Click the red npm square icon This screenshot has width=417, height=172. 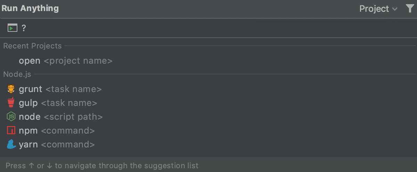[11, 130]
